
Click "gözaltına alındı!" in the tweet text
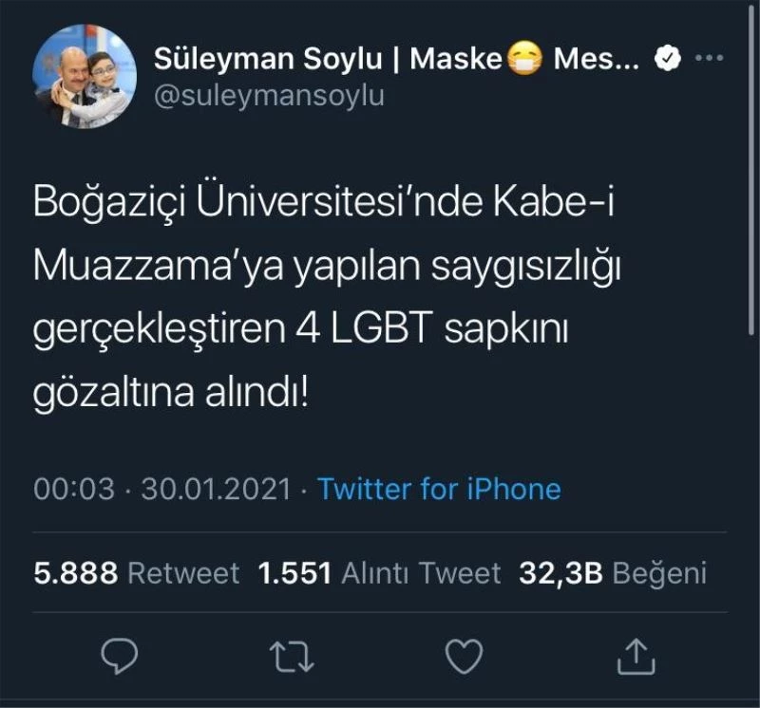click(171, 393)
